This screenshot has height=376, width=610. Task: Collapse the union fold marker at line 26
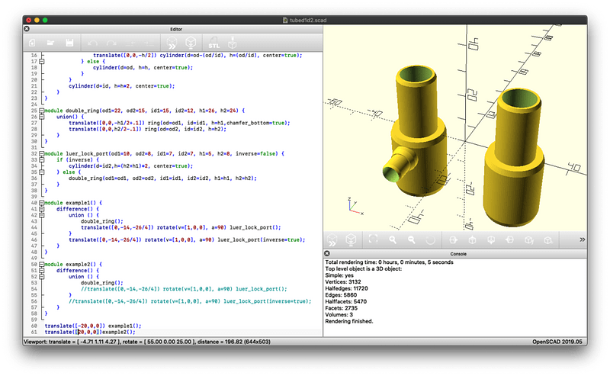pyautogui.click(x=42, y=117)
